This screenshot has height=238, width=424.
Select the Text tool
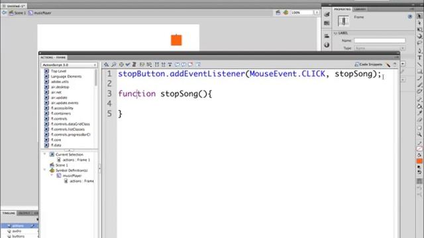419,58
